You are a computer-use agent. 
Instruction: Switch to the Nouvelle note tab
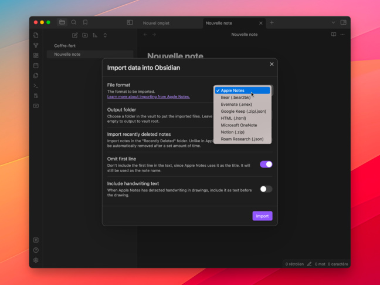tap(230, 23)
